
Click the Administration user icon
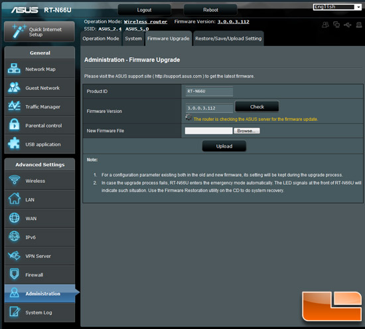point(15,292)
